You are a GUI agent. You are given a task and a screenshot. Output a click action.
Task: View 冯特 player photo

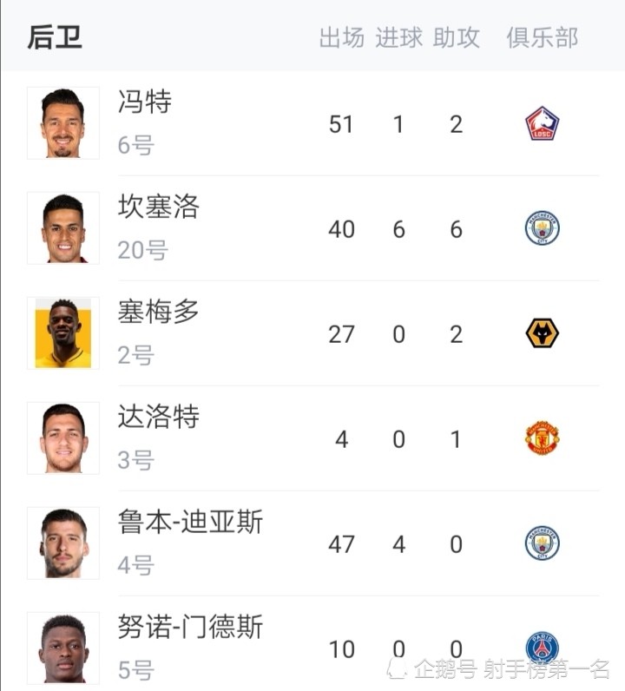coord(63,123)
